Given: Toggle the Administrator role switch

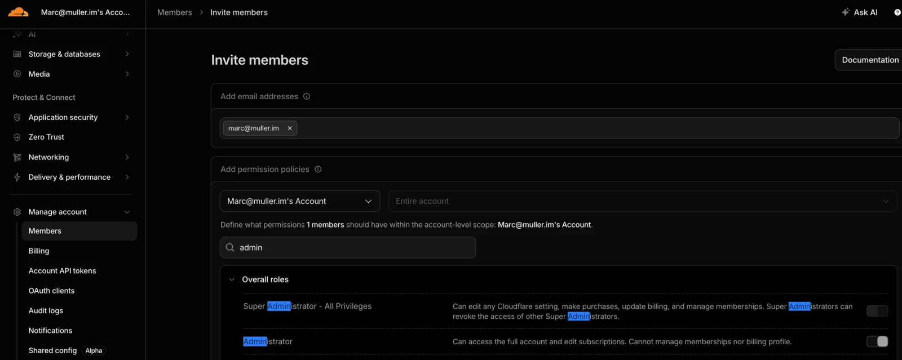Looking at the screenshot, I should click(x=877, y=341).
